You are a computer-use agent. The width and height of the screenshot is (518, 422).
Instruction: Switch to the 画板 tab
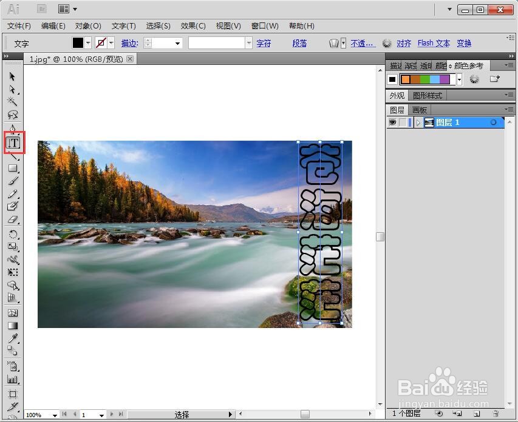[x=420, y=110]
